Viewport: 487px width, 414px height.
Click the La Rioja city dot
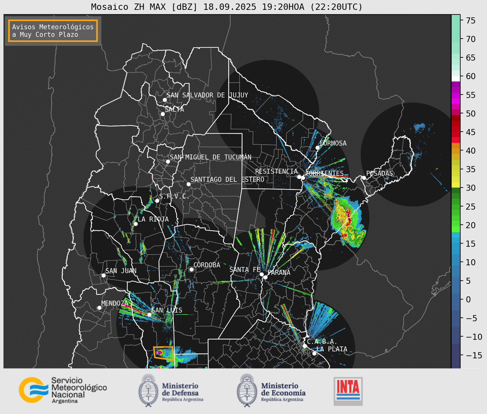tap(136, 224)
